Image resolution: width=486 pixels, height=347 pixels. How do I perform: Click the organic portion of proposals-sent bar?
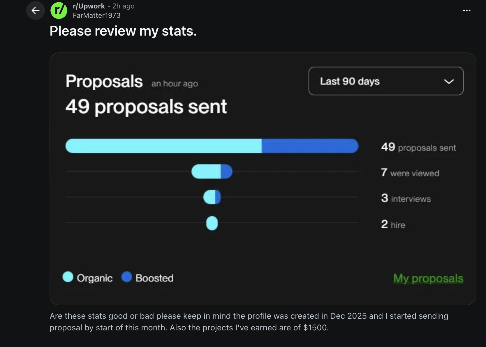tap(163, 146)
